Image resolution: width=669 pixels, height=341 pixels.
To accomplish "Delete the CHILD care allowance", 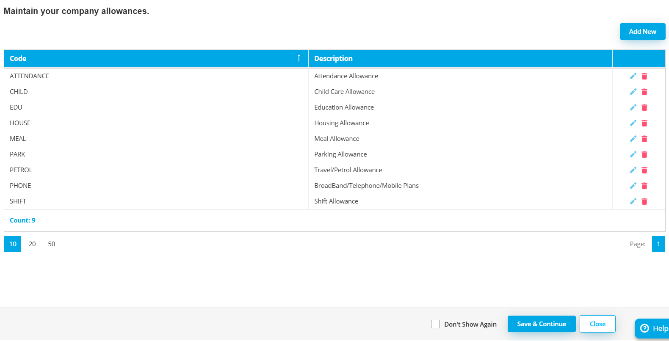I will tap(644, 92).
